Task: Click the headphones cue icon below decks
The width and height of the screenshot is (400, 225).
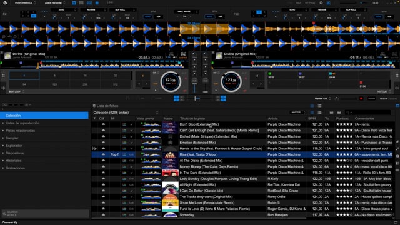Action: click(x=127, y=98)
